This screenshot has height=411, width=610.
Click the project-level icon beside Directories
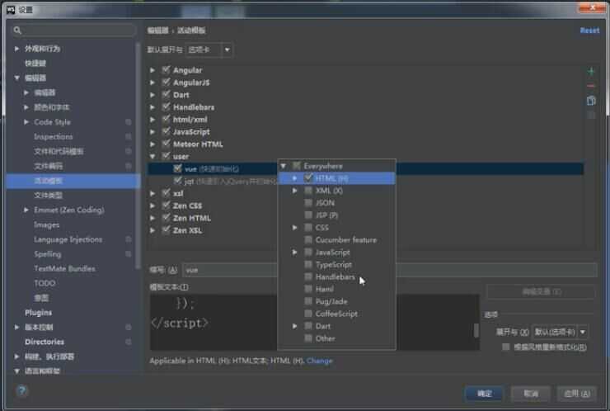128,342
